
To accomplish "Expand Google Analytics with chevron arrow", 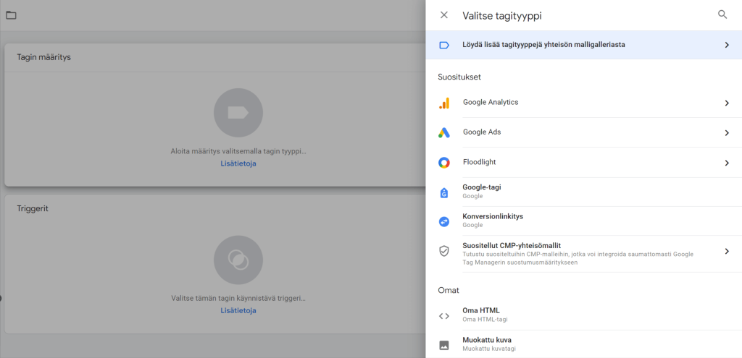I will [726, 103].
